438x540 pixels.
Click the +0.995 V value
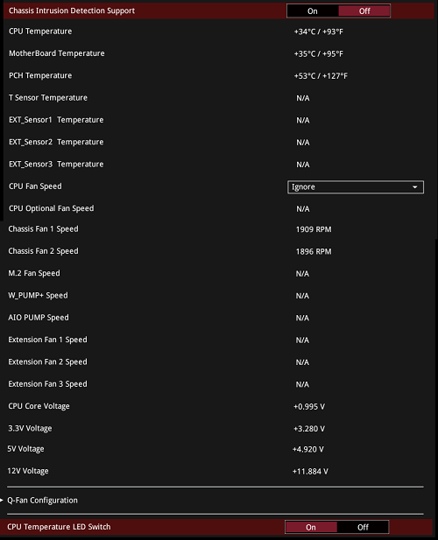pos(309,407)
